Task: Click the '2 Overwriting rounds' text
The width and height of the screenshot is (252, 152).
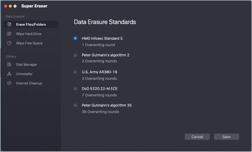Action: 99,61
